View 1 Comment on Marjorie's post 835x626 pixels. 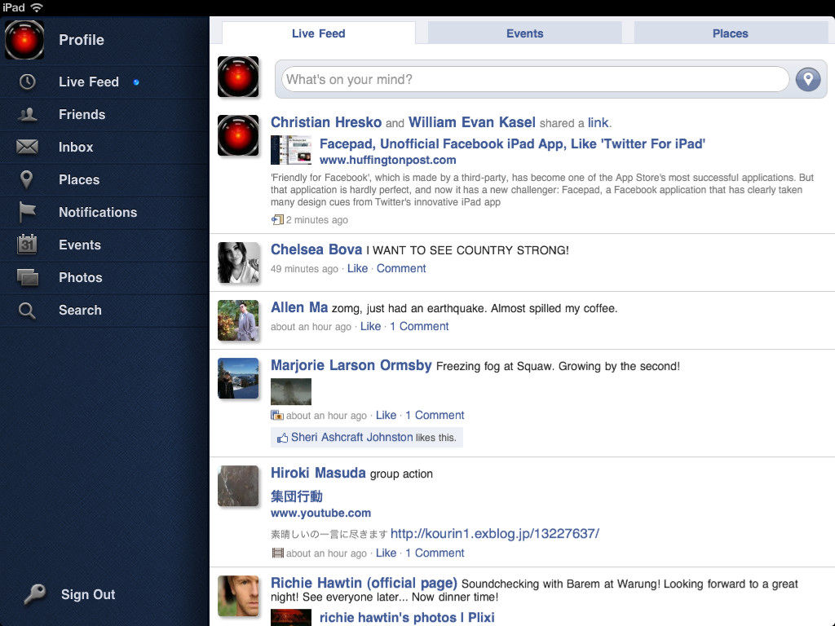tap(435, 415)
